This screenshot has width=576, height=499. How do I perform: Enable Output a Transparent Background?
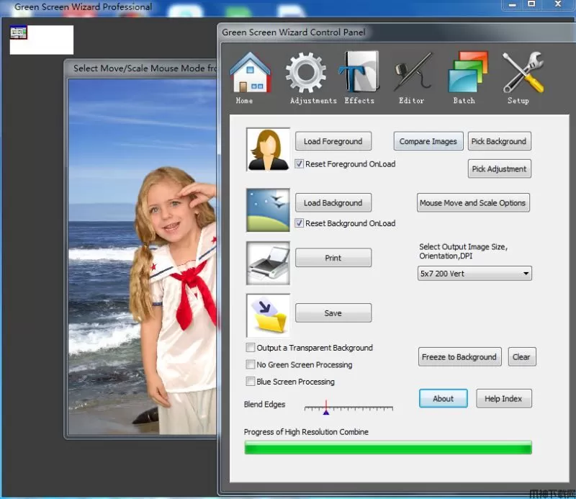(x=251, y=348)
